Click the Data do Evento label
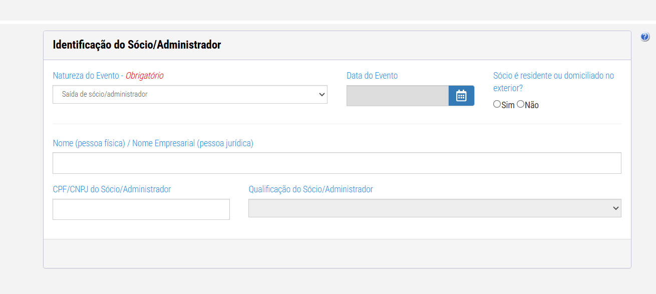656x294 pixels. tap(372, 76)
